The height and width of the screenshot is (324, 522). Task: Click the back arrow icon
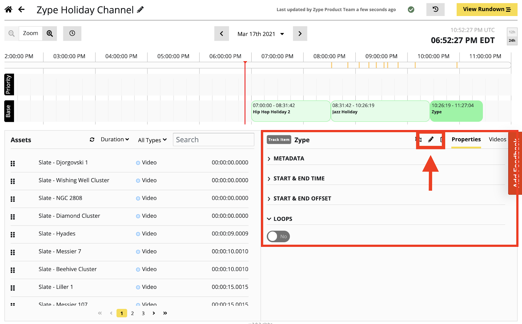(x=22, y=9)
